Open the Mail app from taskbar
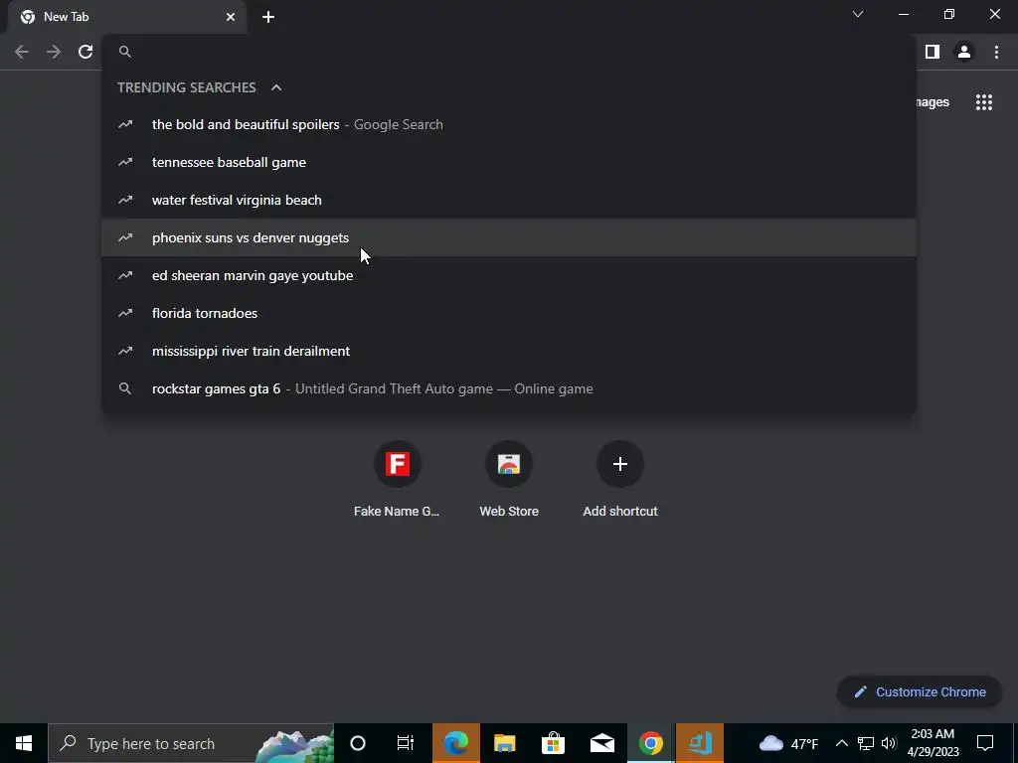Image resolution: width=1018 pixels, height=763 pixels. coord(601,743)
